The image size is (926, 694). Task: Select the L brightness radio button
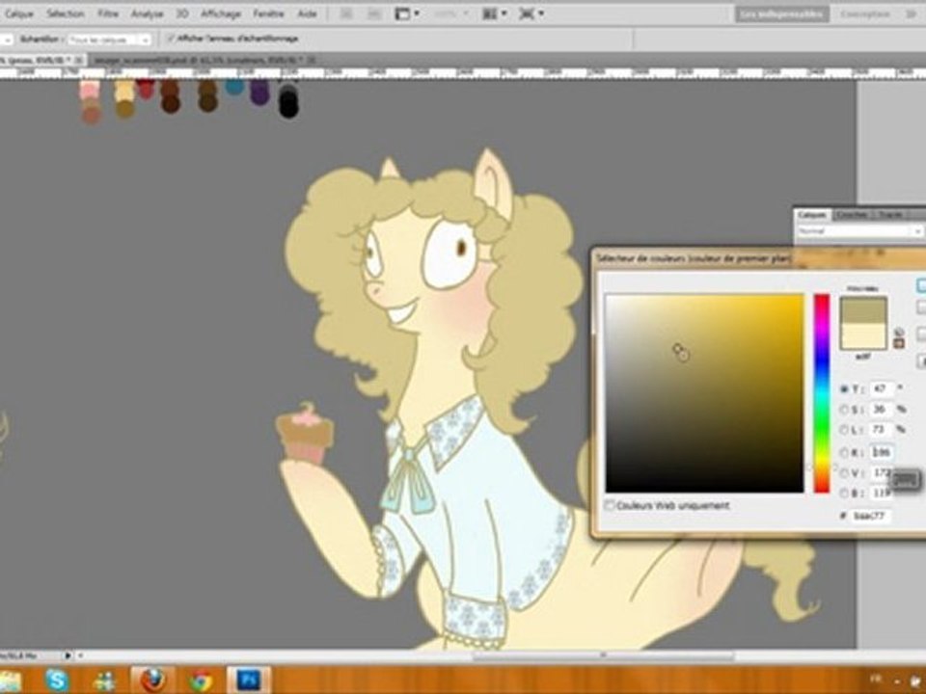point(844,430)
